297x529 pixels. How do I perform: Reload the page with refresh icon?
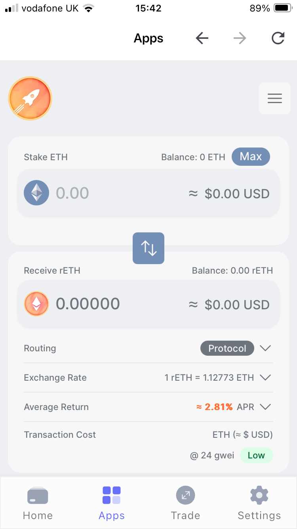[278, 38]
